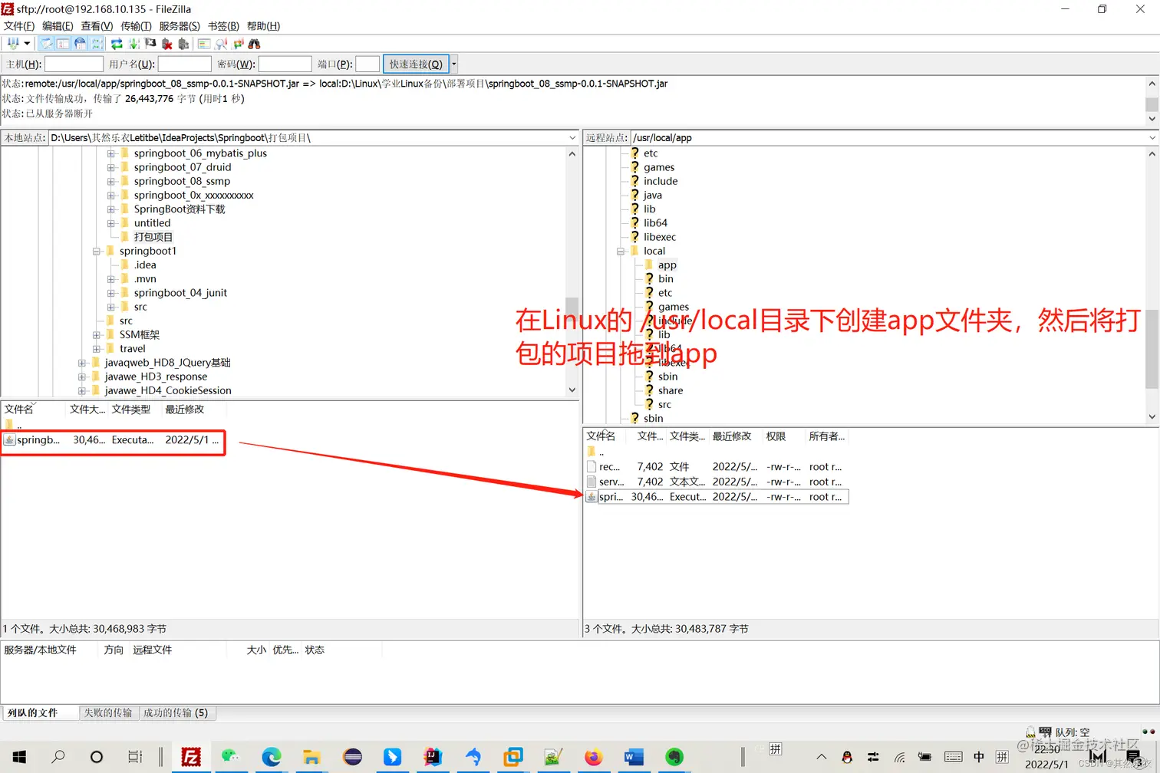
Task: Open the 传输(T) menu
Action: pyautogui.click(x=136, y=26)
